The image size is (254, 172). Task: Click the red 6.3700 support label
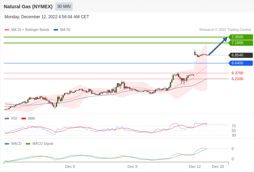click(237, 73)
